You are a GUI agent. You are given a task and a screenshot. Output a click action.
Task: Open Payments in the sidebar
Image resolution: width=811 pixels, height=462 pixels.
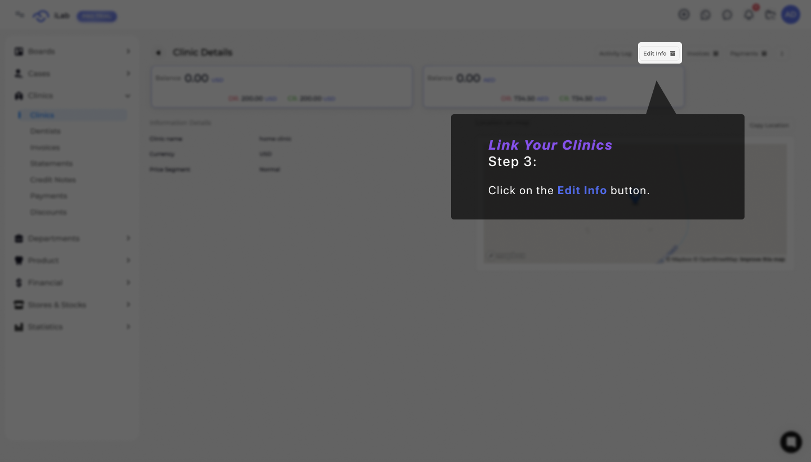[48, 196]
